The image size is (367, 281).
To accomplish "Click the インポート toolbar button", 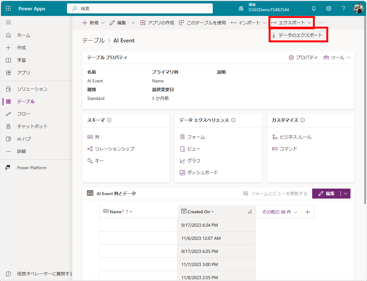I will (x=245, y=23).
